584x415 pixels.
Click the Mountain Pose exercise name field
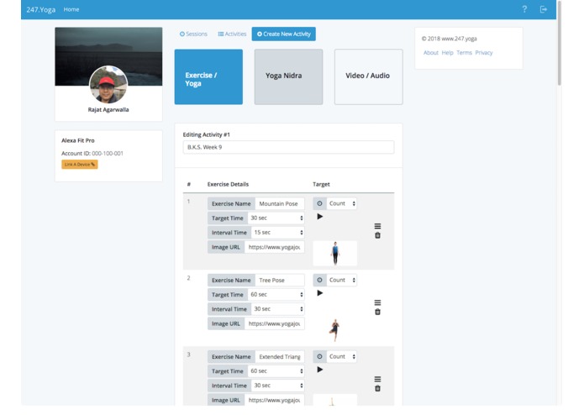pyautogui.click(x=280, y=203)
